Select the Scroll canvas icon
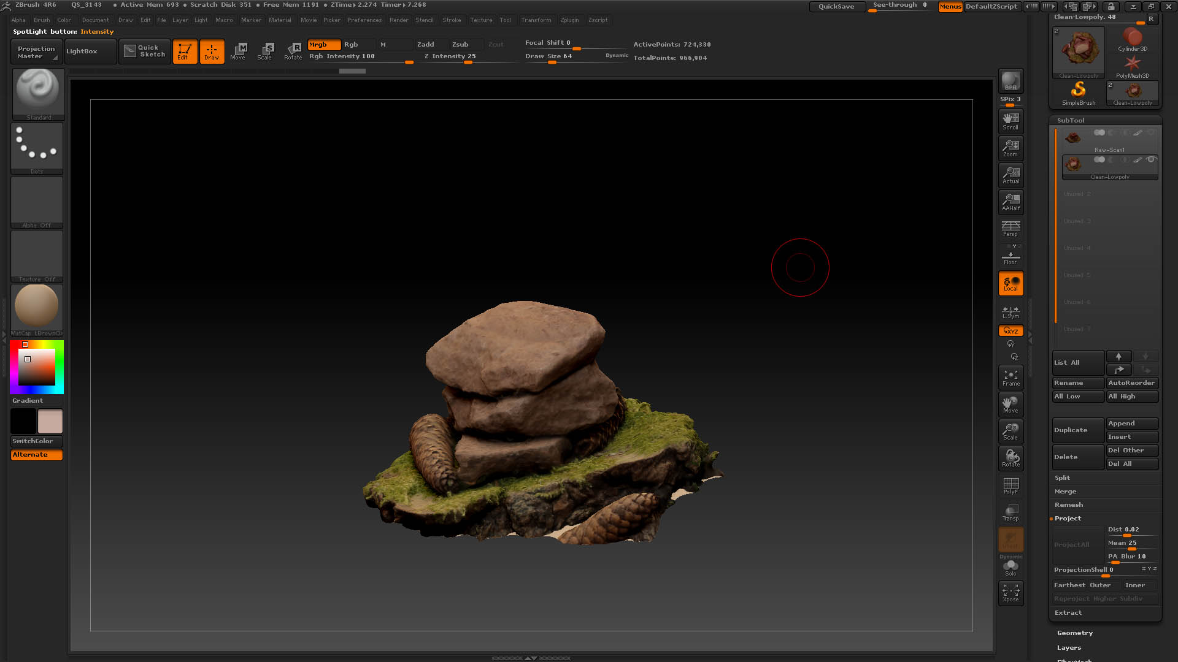Screen dimensions: 1178x662 1011,121
